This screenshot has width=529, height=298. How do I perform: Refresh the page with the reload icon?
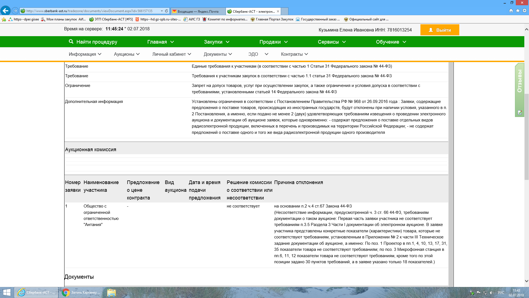(x=166, y=11)
